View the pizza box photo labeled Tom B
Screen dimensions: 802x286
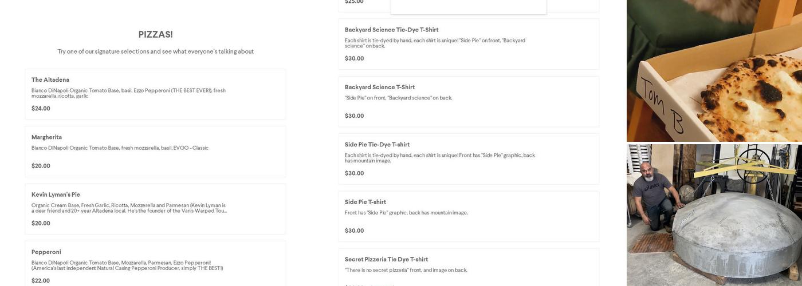click(x=714, y=70)
